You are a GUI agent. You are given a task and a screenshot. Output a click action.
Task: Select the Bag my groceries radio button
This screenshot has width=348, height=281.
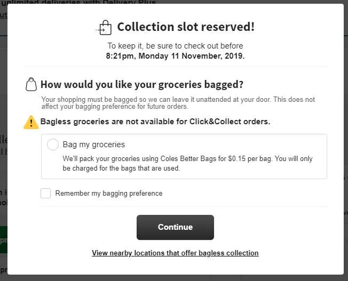(53, 144)
